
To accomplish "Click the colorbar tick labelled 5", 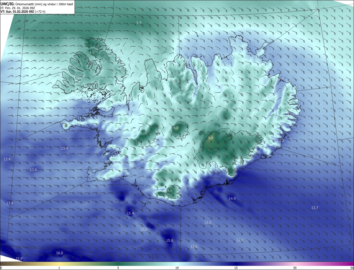I will pos(118,268).
